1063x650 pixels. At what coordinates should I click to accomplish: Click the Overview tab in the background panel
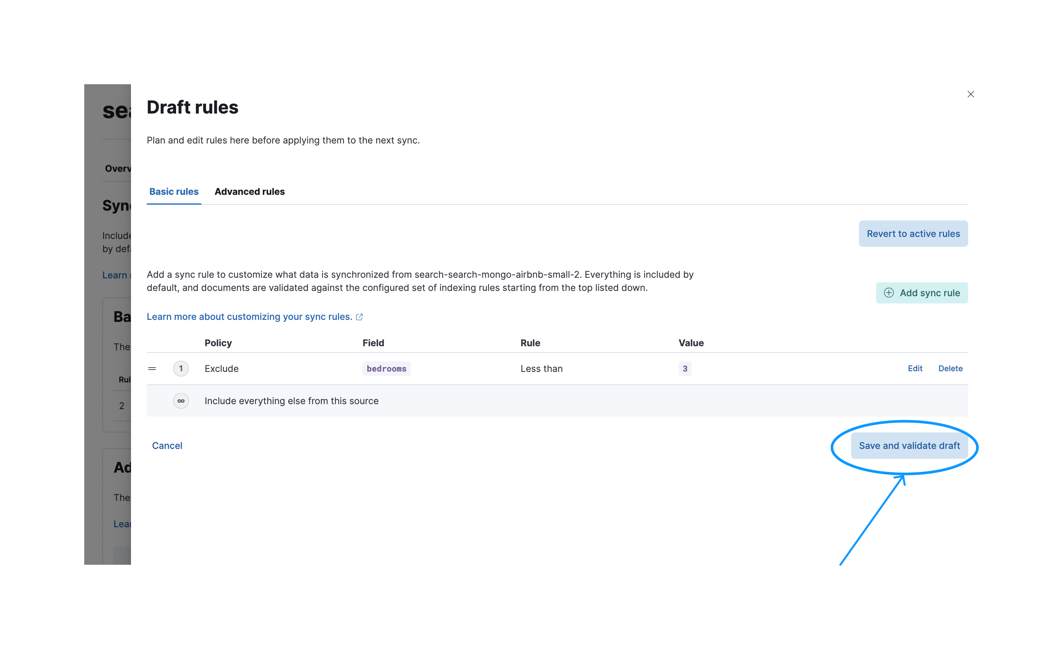[x=119, y=168]
